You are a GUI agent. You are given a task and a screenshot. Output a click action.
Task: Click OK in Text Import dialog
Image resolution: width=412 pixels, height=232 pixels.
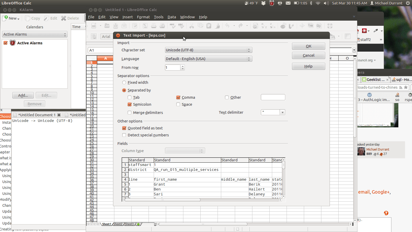pos(308,46)
